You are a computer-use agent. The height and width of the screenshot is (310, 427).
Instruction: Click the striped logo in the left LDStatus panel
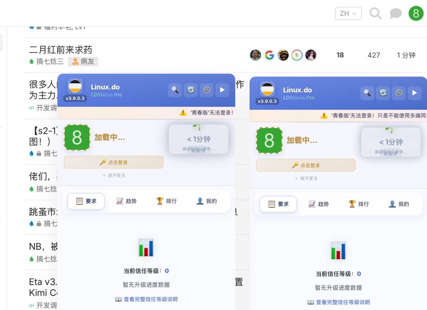click(x=75, y=86)
